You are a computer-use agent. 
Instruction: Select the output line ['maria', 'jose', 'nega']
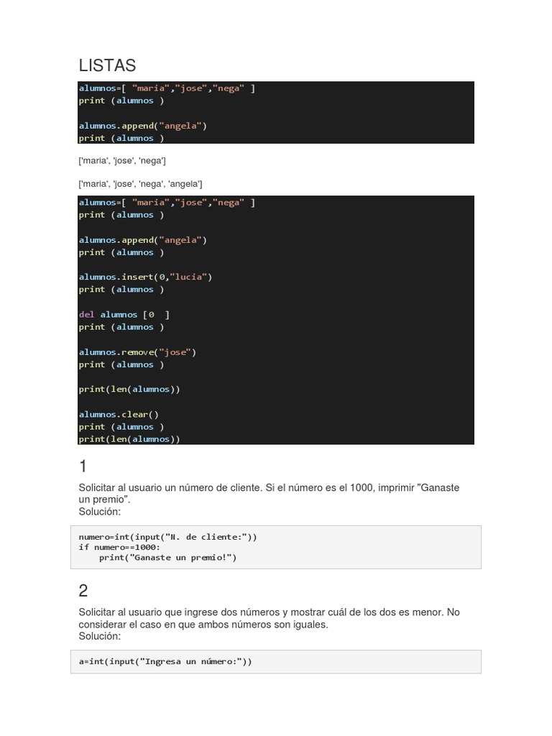click(122, 160)
